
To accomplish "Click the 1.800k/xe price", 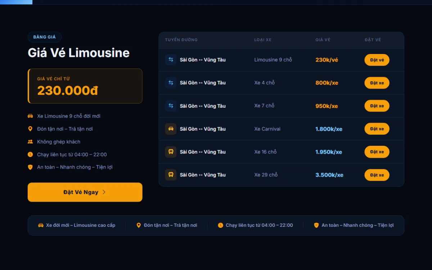I will click(329, 129).
